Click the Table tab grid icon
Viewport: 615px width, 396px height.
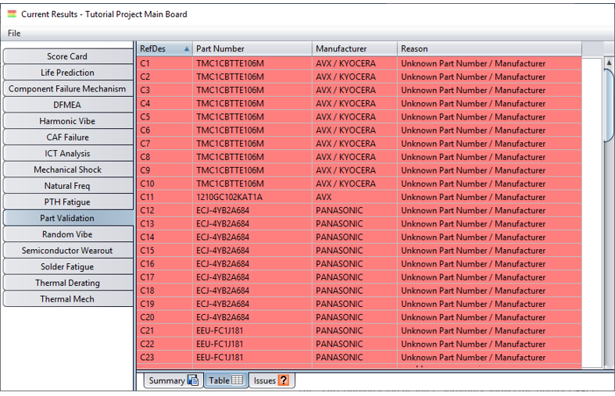point(238,380)
